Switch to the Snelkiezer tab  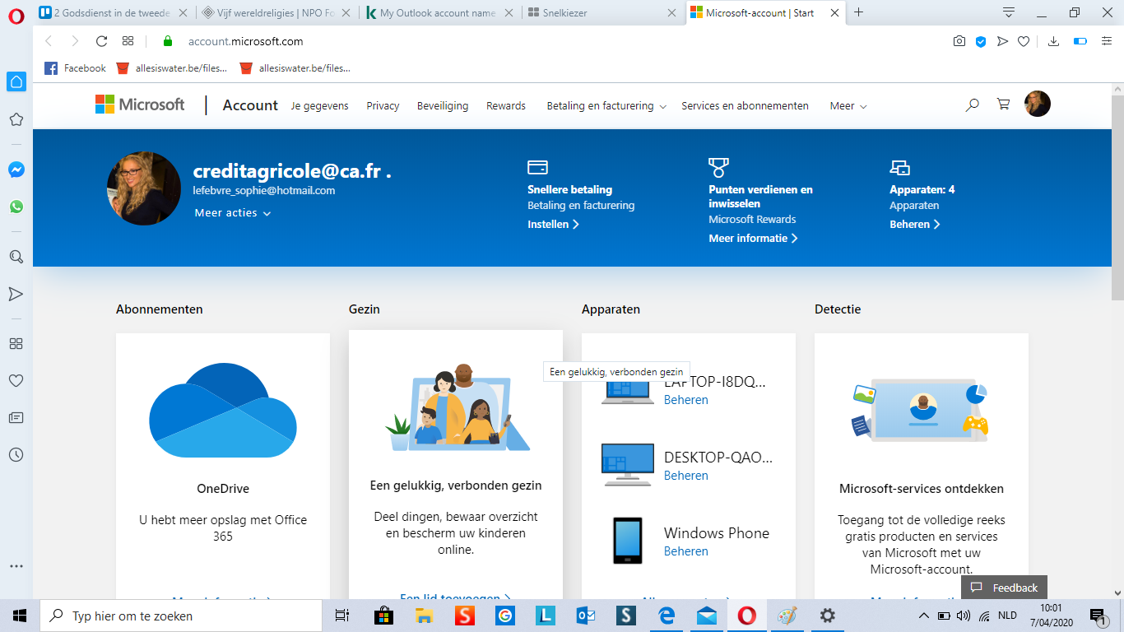[604, 12]
